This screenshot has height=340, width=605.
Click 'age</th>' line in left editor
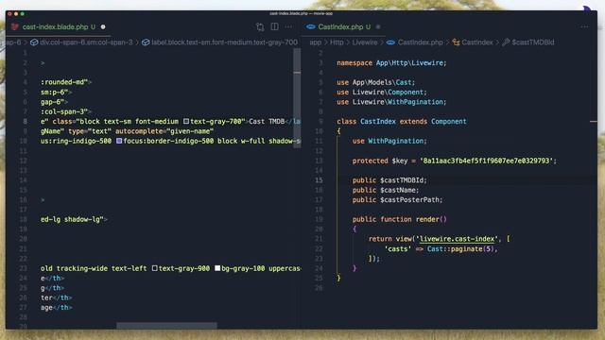pos(57,308)
